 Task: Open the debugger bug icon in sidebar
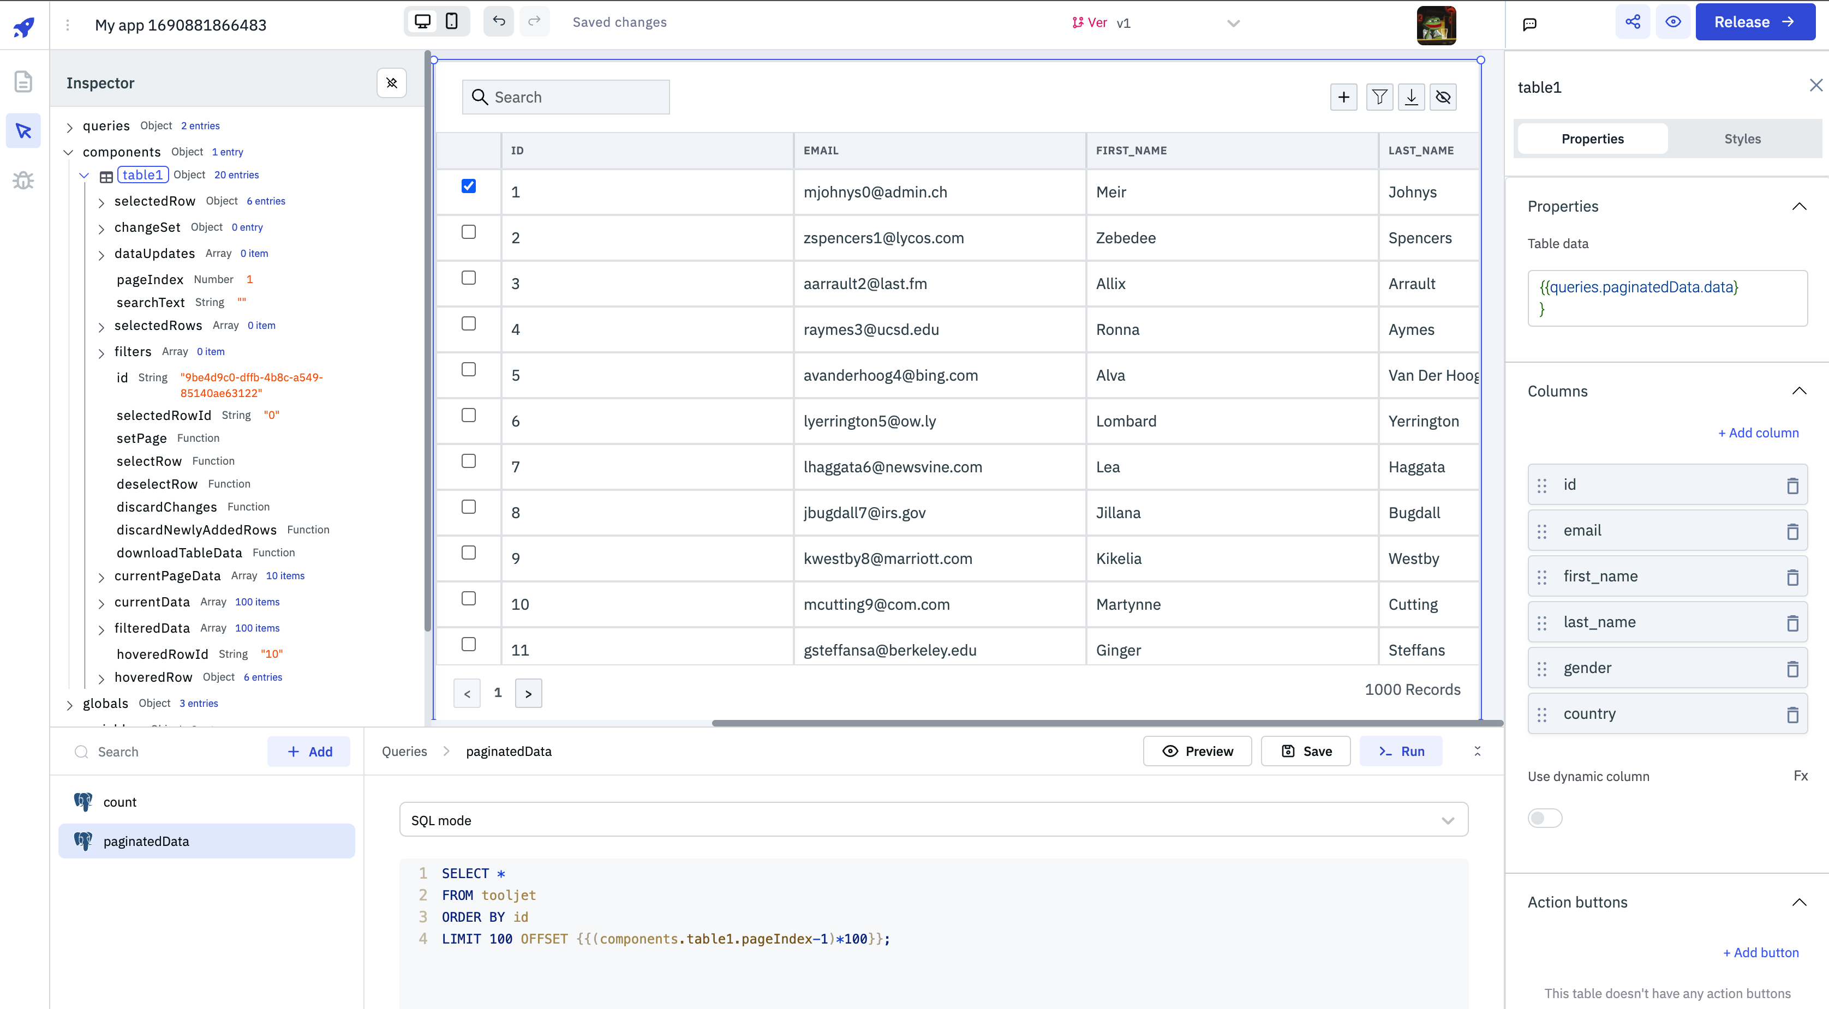[x=23, y=180]
